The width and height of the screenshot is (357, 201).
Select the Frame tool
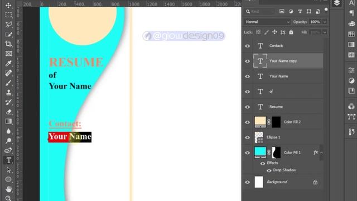click(x=8, y=54)
